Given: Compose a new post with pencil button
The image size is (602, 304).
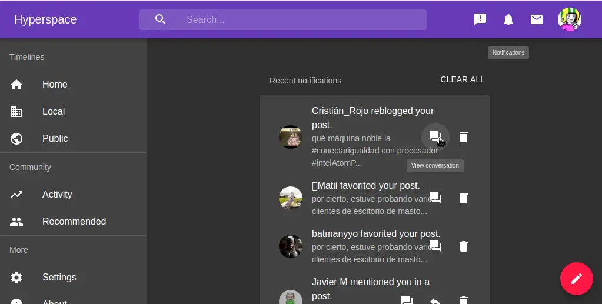Looking at the screenshot, I should click(x=576, y=279).
